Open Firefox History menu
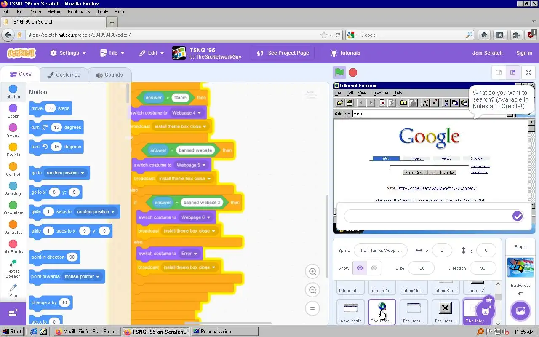 point(54,12)
